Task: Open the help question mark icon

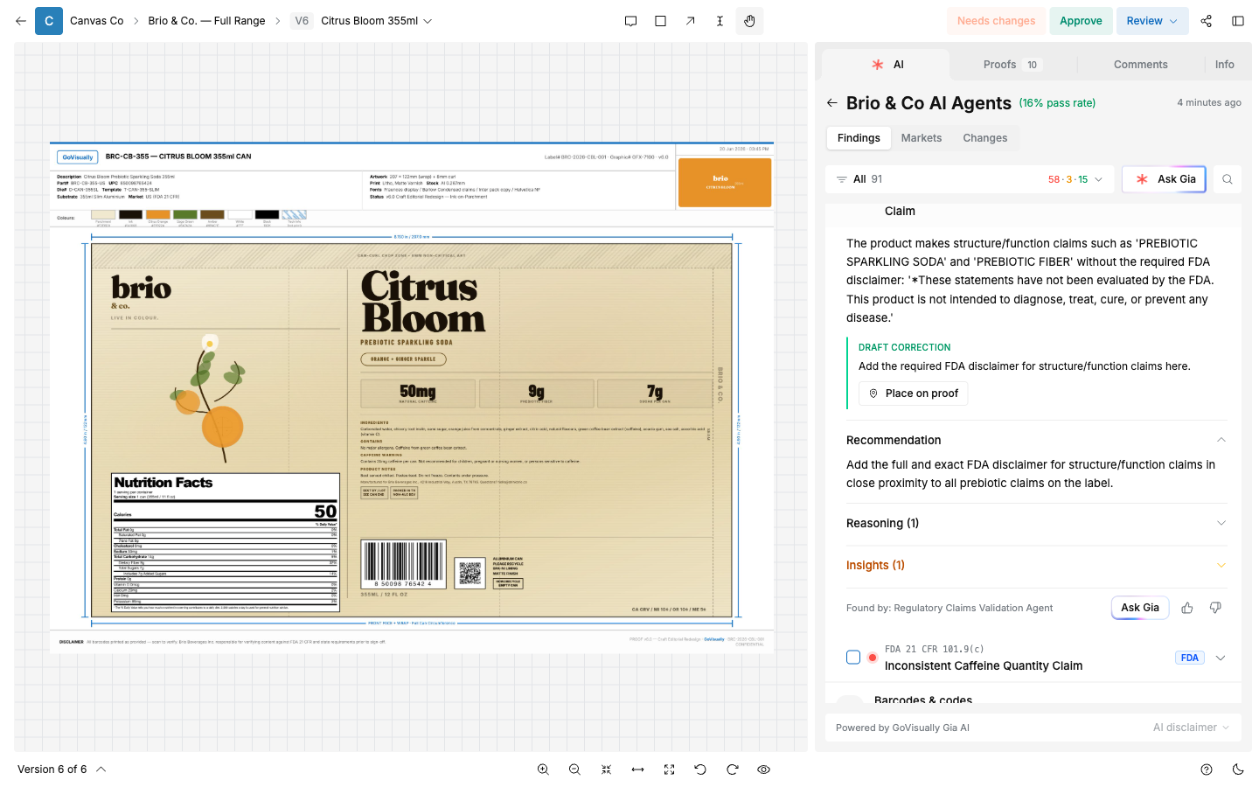Action: 1207,770
